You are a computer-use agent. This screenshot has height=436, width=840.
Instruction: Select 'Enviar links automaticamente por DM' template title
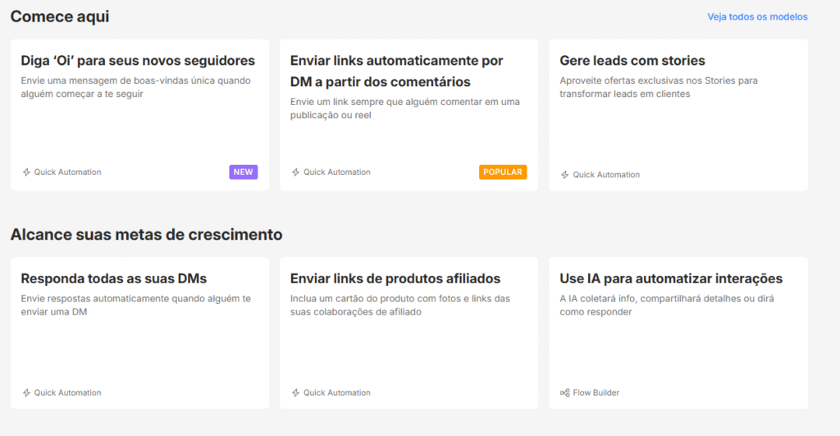396,71
